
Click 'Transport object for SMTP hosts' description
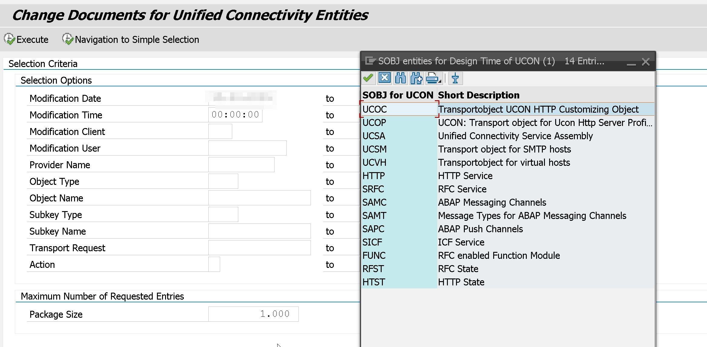pyautogui.click(x=504, y=149)
